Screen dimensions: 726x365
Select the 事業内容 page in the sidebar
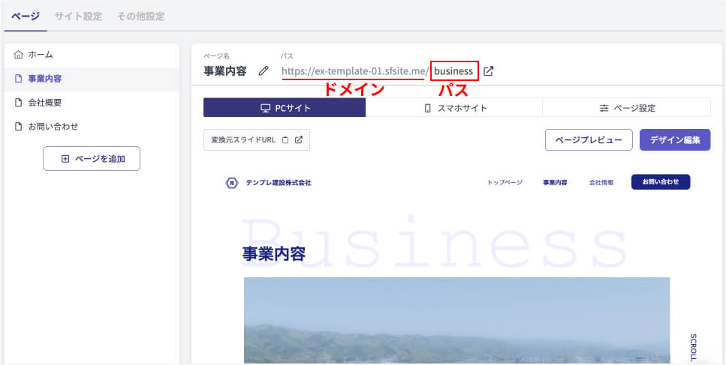pos(45,79)
